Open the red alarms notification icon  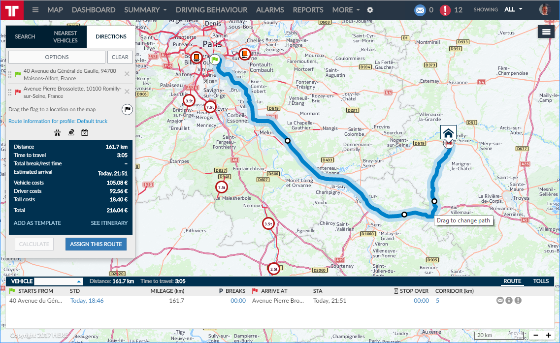click(x=445, y=10)
